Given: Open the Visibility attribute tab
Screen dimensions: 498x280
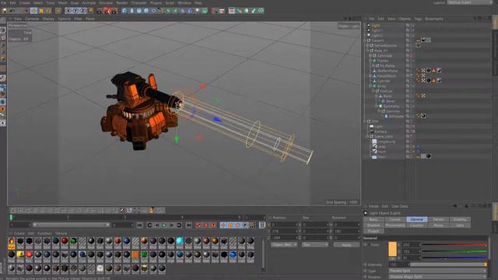Looking at the screenshot, I should (x=460, y=219).
